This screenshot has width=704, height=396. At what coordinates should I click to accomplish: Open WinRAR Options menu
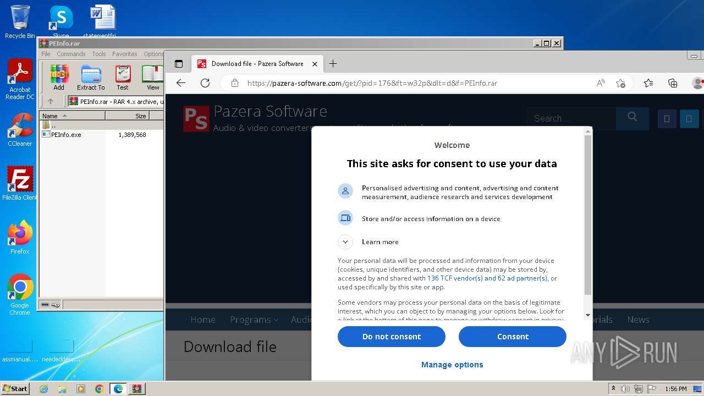[153, 54]
